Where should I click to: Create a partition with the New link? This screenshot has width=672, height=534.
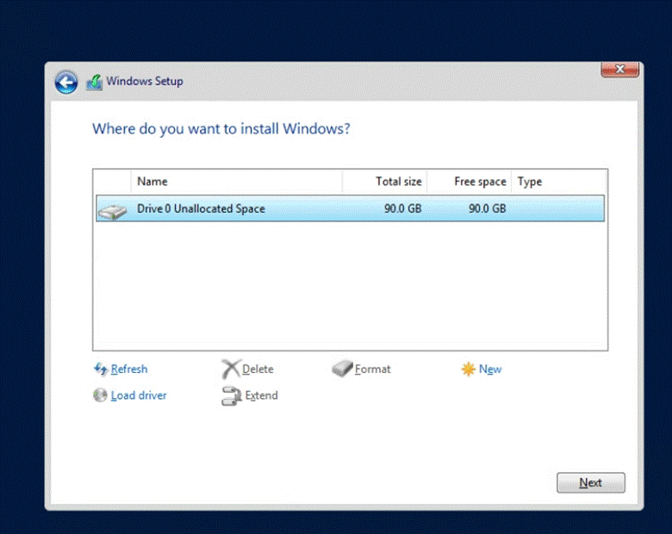click(490, 369)
